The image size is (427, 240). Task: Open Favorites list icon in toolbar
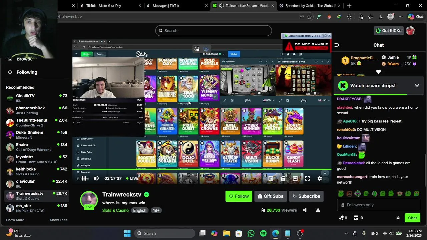pyautogui.click(x=371, y=17)
